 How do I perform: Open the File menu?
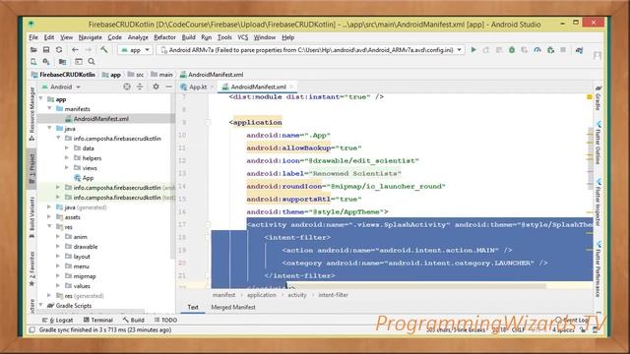[33, 37]
